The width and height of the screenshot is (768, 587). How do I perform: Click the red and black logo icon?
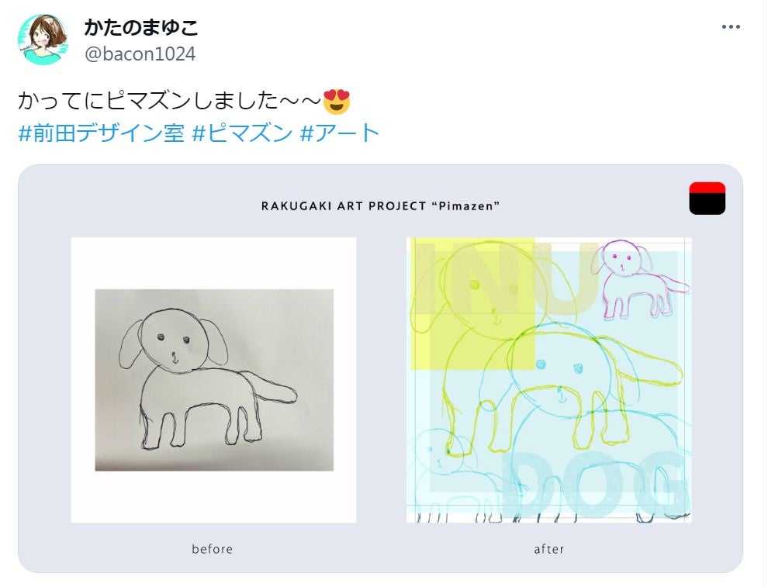(707, 199)
